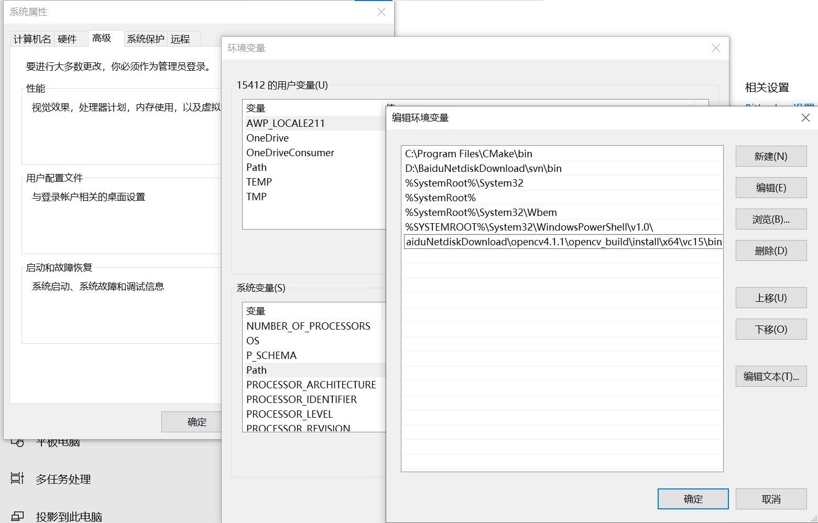Select the OS system variable
818x523 pixels.
(253, 341)
